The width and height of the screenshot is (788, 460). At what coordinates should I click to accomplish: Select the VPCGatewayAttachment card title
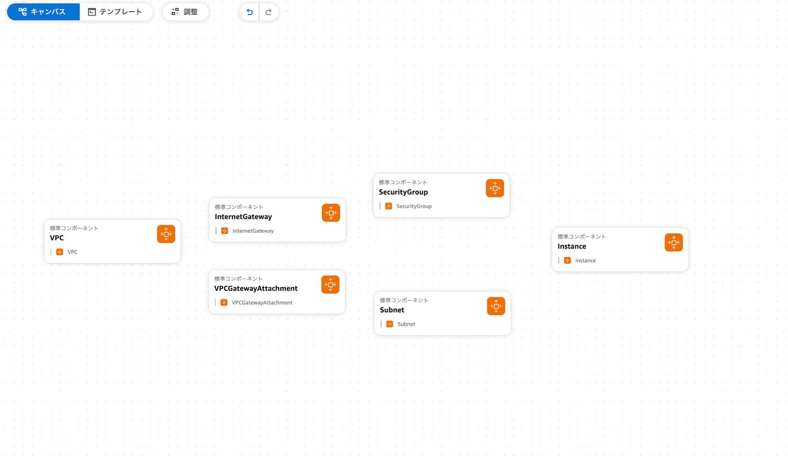[256, 288]
